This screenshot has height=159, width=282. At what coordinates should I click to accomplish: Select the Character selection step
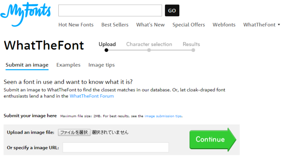(149, 44)
